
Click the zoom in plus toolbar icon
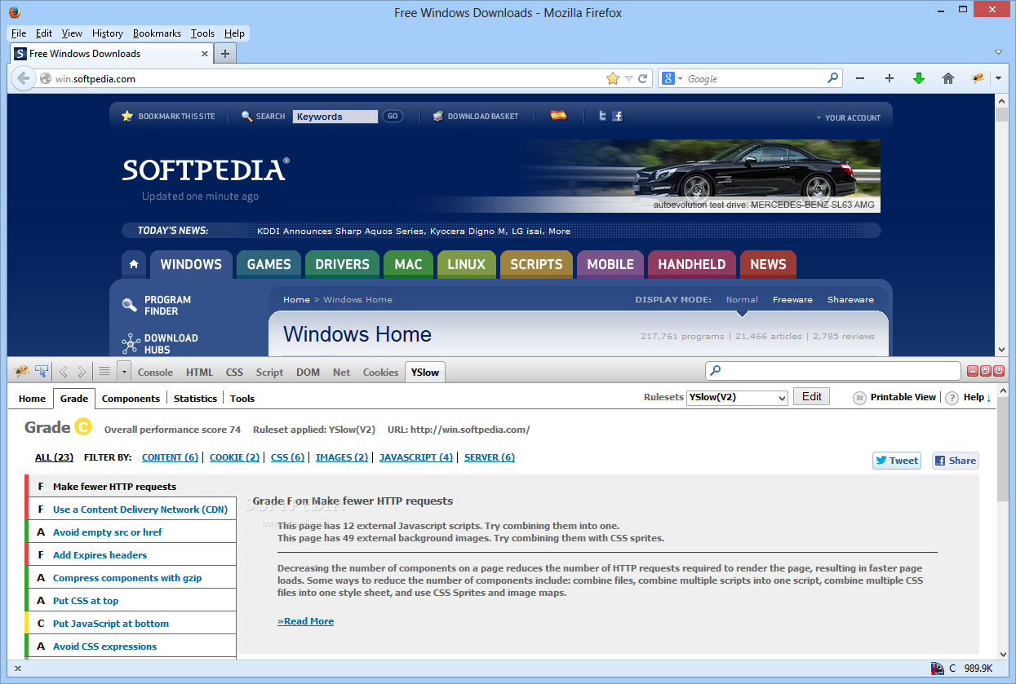890,78
